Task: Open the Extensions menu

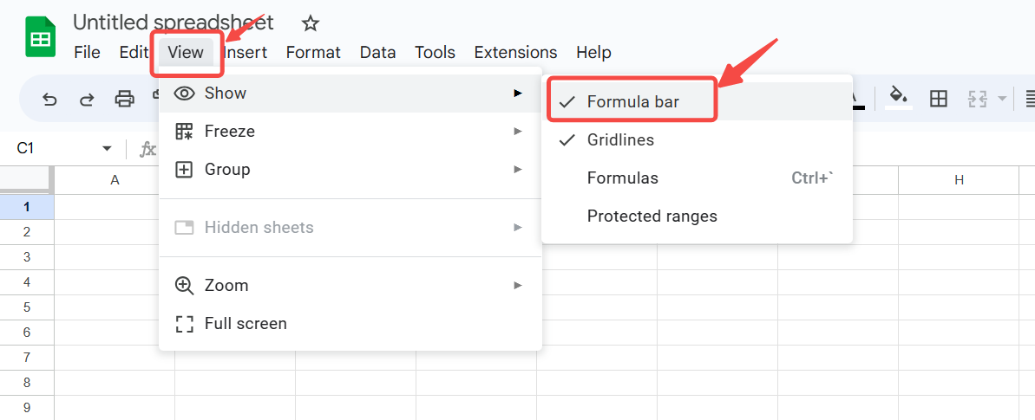Action: coord(515,52)
